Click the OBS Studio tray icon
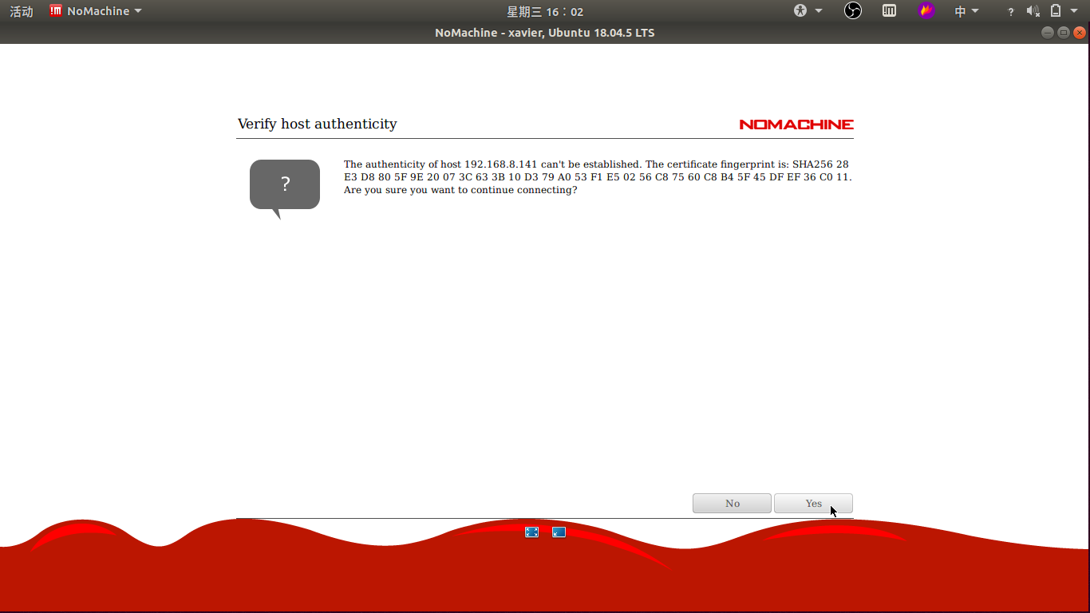The image size is (1090, 613). click(x=853, y=11)
